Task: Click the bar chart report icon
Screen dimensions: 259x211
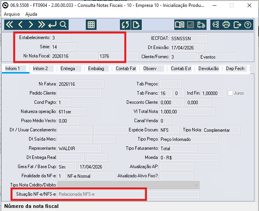Action: pos(190,25)
